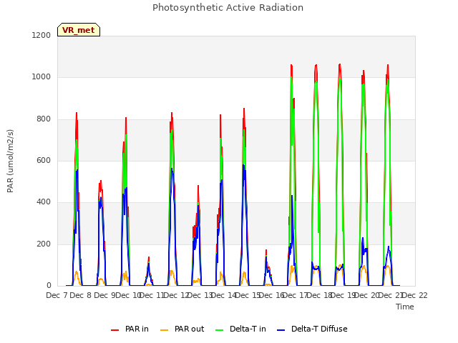Click the green Delta-T in legend swatch
This screenshot has width=458, height=343.
pos(220,330)
